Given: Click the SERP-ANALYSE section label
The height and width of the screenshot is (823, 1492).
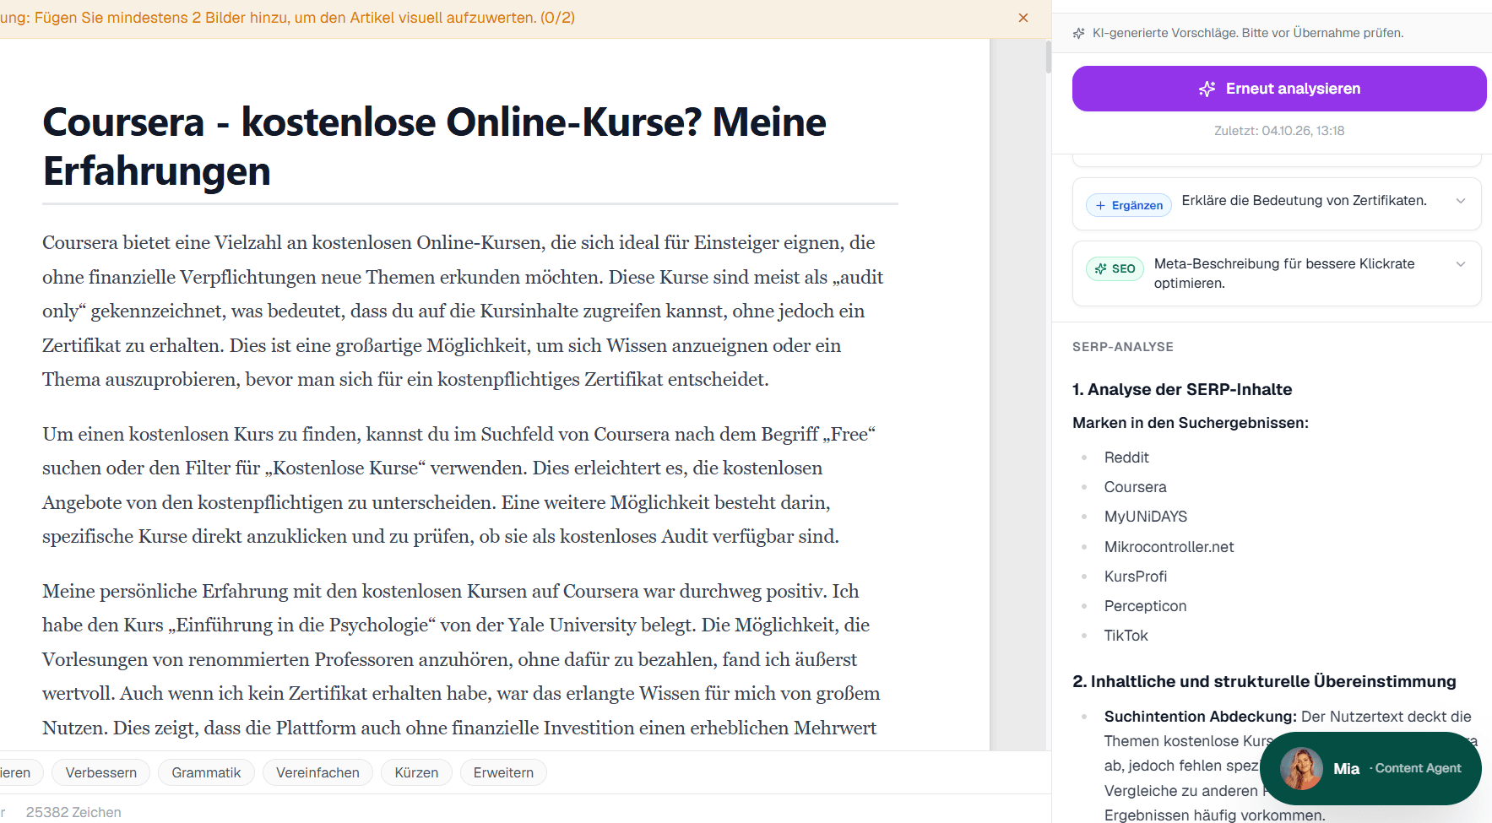Looking at the screenshot, I should pyautogui.click(x=1123, y=347).
